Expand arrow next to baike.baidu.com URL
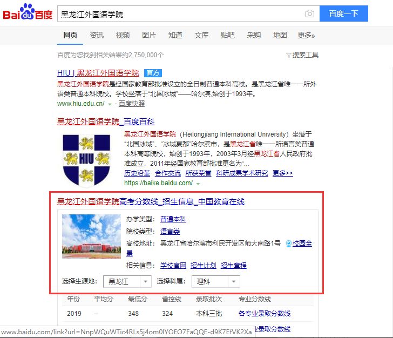Screen dimensions: 393x338 click(198, 184)
